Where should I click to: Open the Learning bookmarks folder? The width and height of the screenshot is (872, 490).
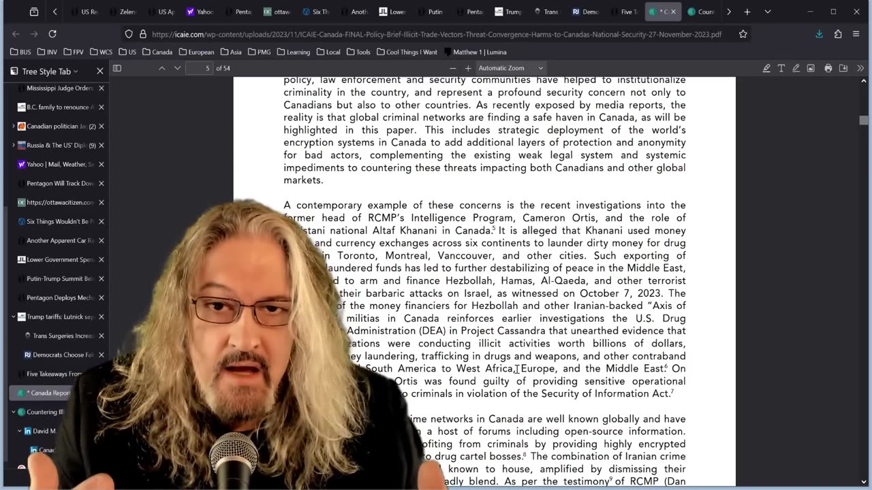coord(294,52)
